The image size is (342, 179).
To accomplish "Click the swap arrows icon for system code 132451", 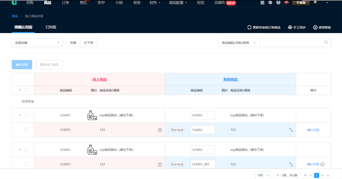I will pyautogui.click(x=291, y=130).
